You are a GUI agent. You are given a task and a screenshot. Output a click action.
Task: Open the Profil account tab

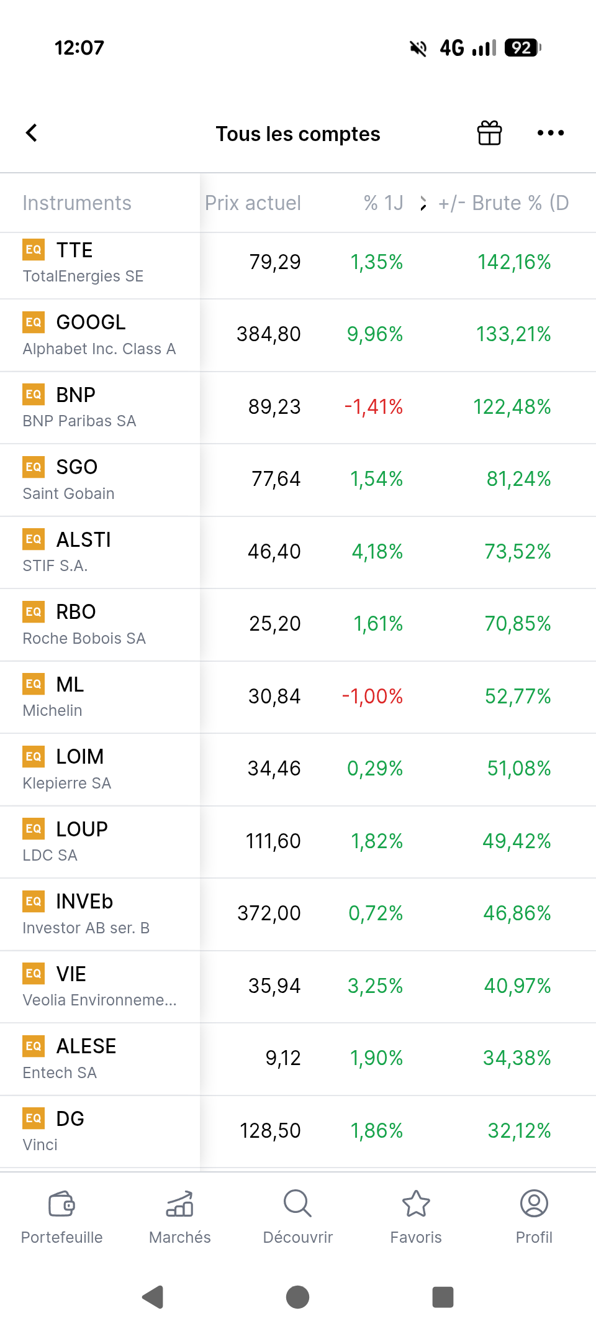pyautogui.click(x=534, y=1217)
